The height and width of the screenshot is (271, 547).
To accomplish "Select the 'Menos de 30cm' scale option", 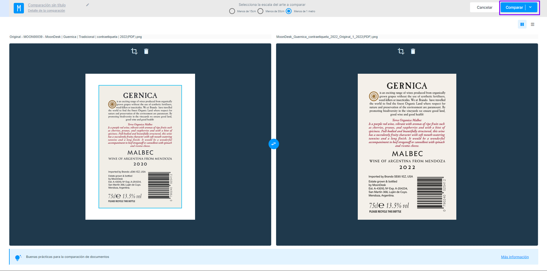I will tap(260, 11).
